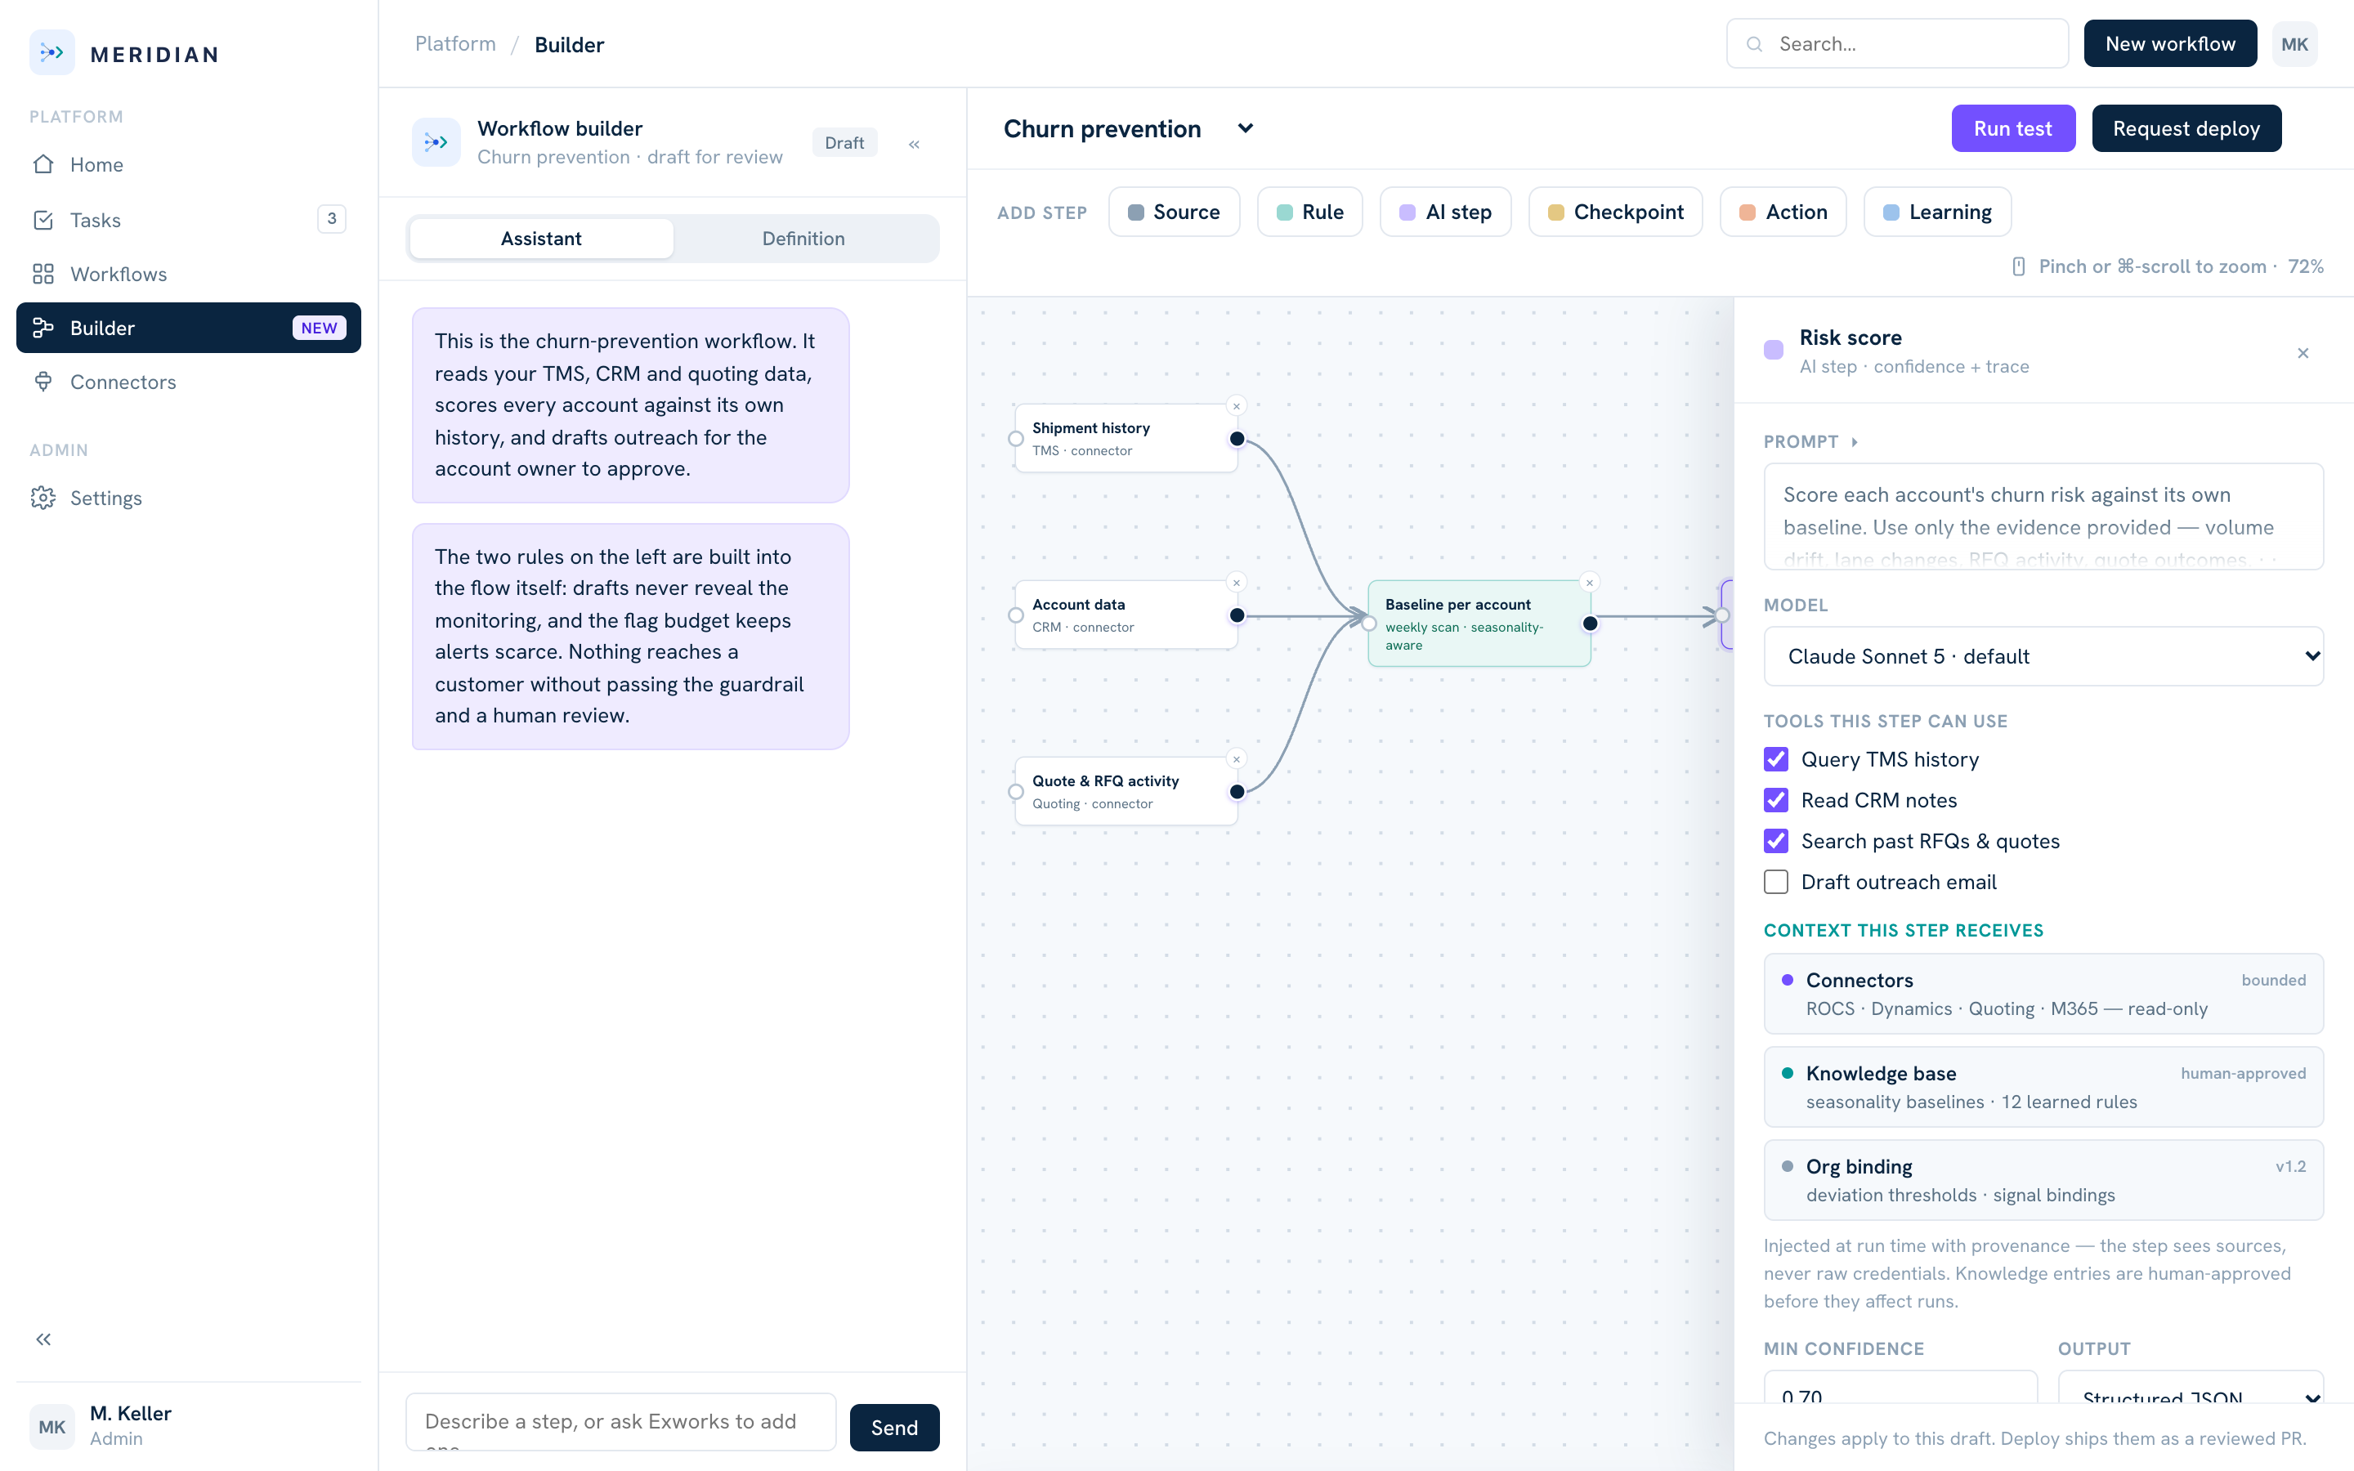Select the Shipment history source node

pos(1126,439)
